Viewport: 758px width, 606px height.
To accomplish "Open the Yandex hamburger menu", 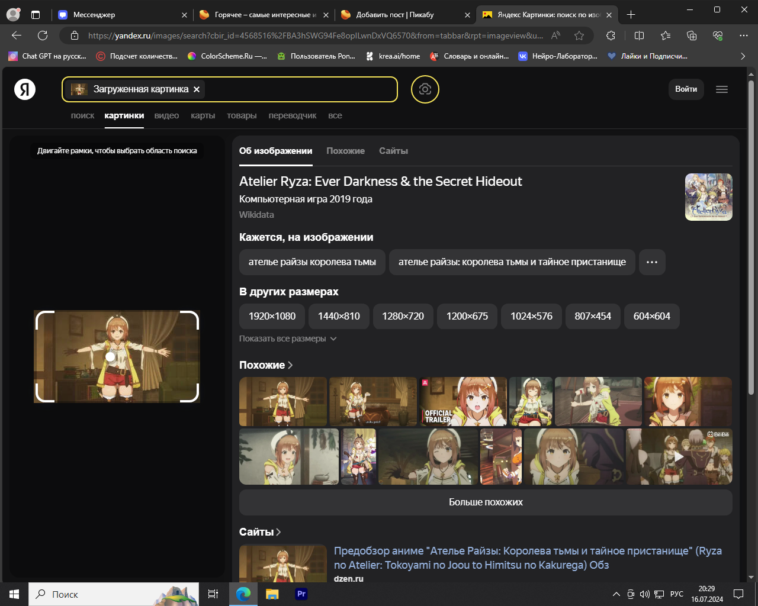I will coord(721,89).
